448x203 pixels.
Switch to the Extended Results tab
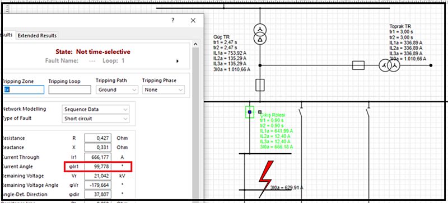tap(37, 36)
